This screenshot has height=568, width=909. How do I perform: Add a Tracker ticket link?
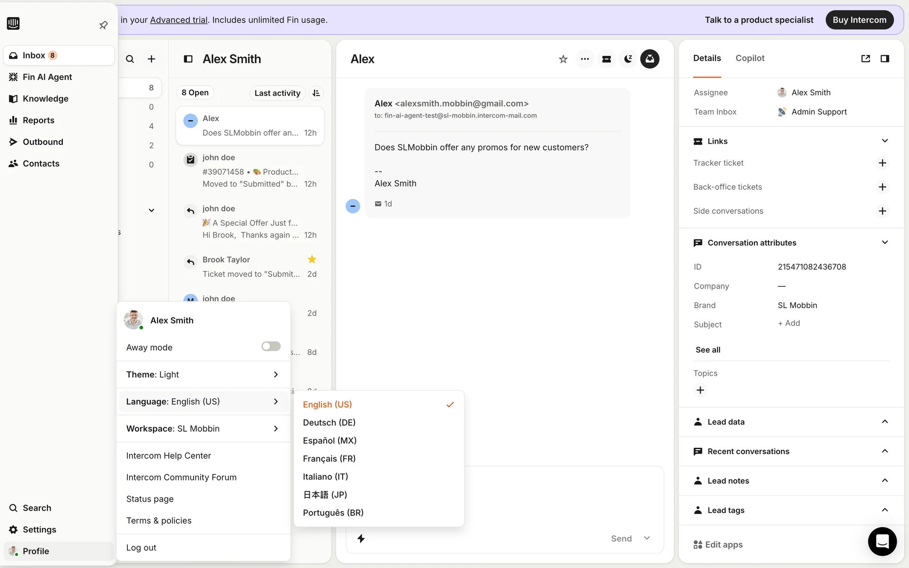[882, 163]
